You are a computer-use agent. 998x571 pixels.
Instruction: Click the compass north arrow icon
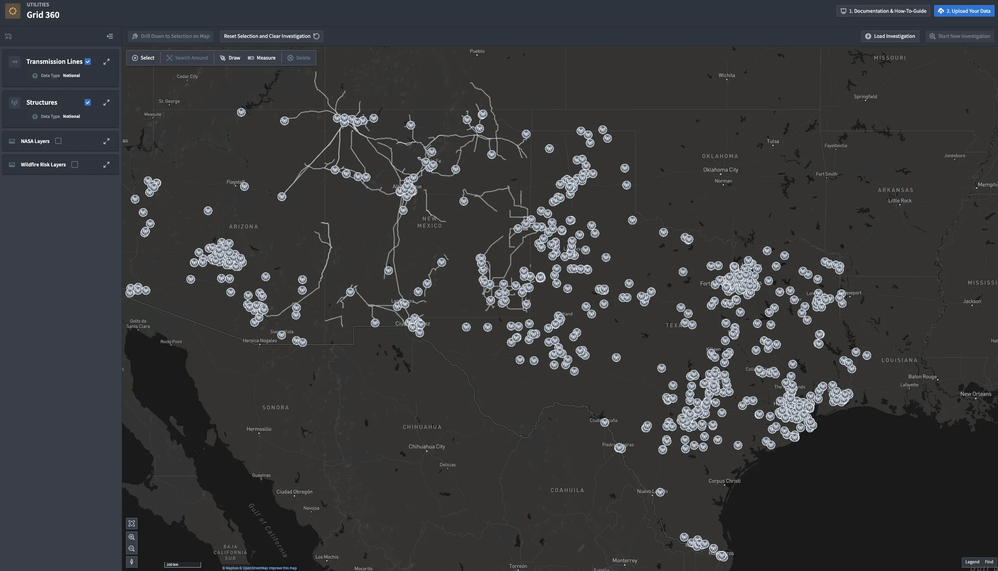132,562
